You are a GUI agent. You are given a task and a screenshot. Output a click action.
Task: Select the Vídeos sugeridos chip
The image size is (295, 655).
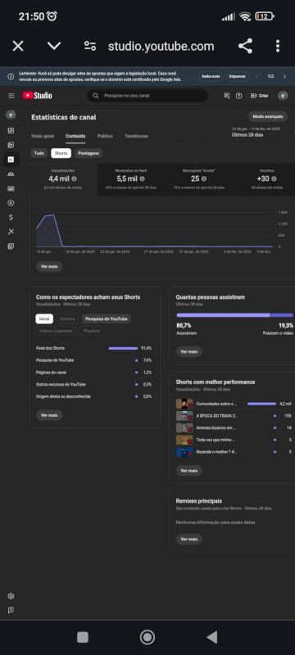56,331
